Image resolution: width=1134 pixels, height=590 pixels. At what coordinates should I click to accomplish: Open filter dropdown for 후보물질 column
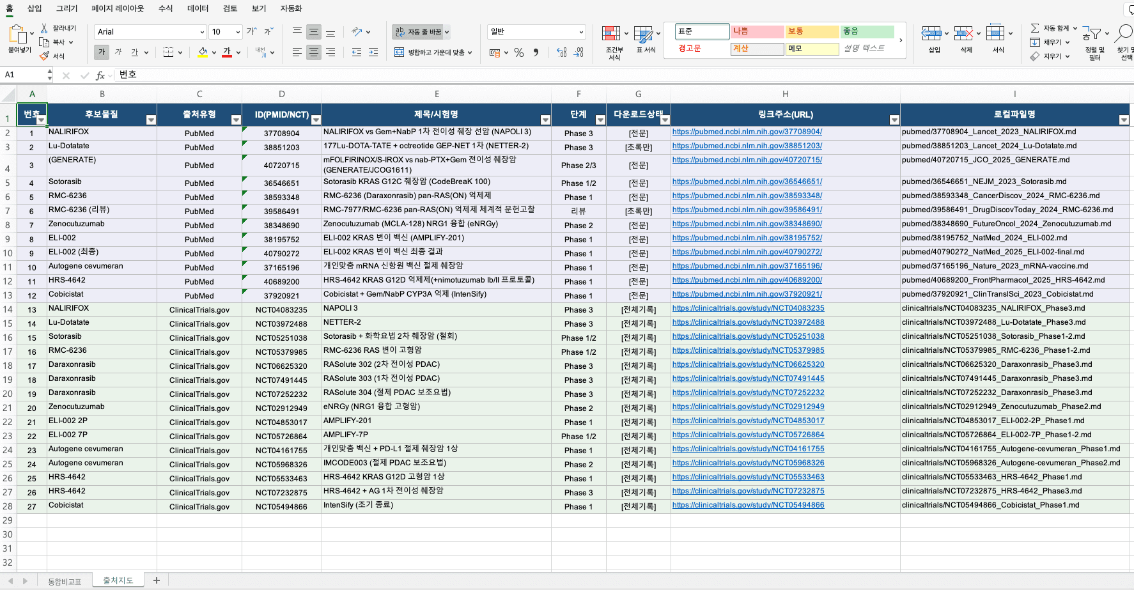pyautogui.click(x=151, y=120)
